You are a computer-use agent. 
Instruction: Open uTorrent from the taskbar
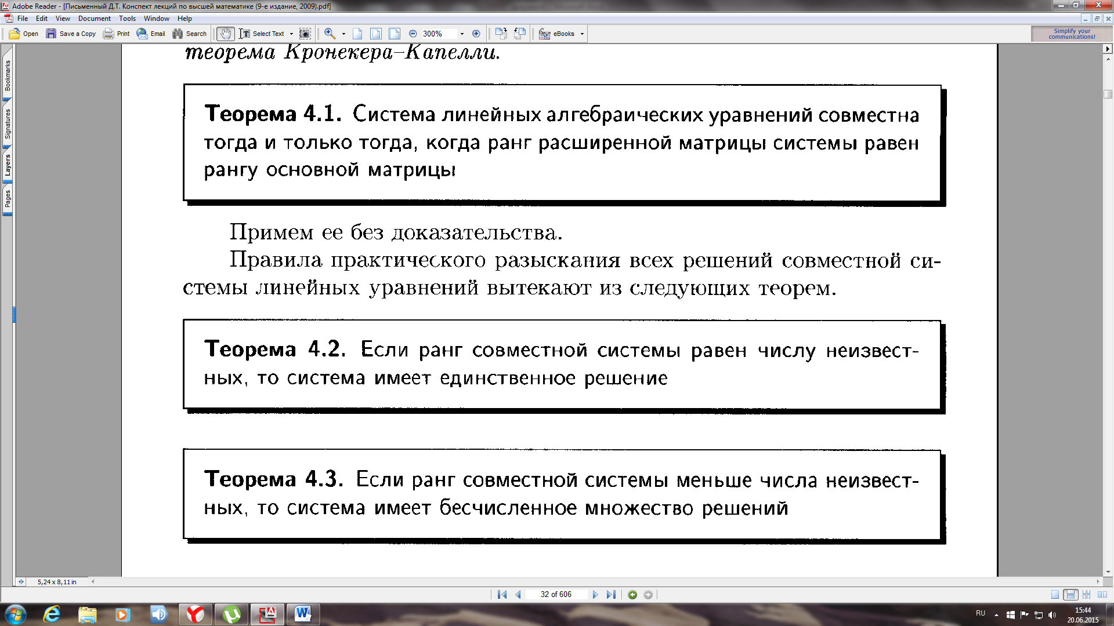231,614
